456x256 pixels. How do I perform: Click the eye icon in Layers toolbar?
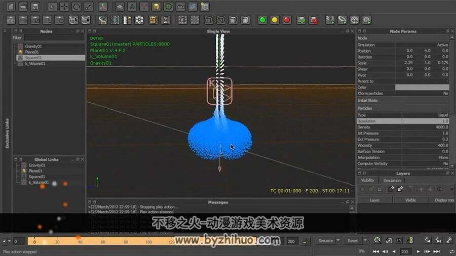tap(440, 189)
